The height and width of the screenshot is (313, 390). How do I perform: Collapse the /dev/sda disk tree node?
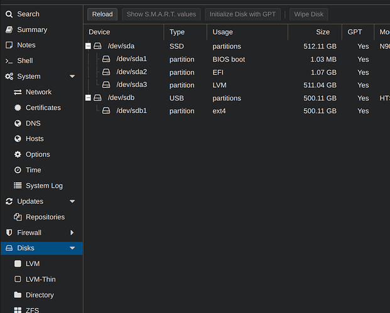coord(88,46)
